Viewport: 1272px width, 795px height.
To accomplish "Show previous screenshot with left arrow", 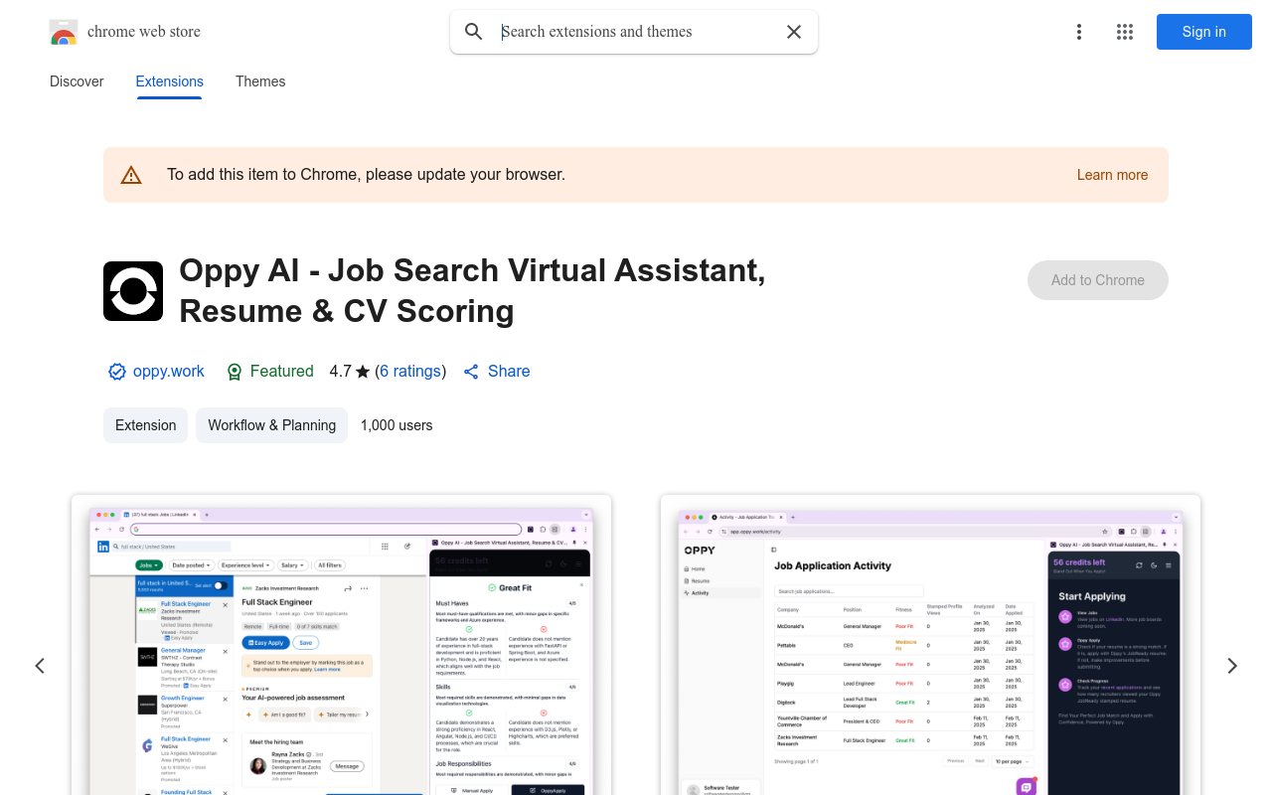I will (x=40, y=666).
